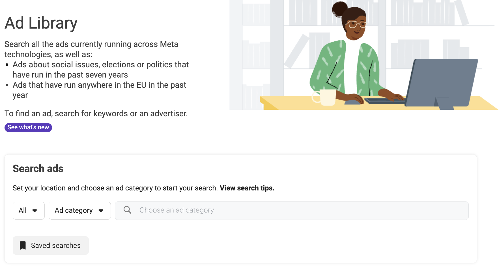Click the chevron on Ad category dropdown

(x=101, y=211)
